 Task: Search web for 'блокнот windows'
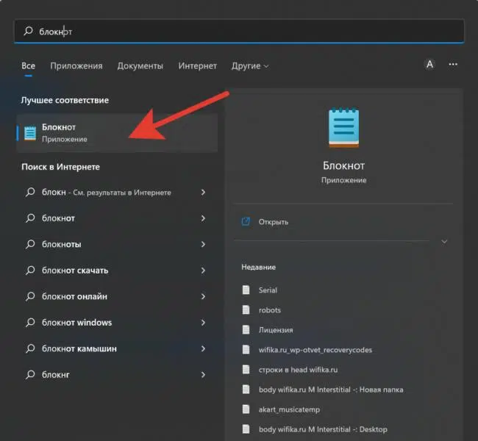pos(77,323)
